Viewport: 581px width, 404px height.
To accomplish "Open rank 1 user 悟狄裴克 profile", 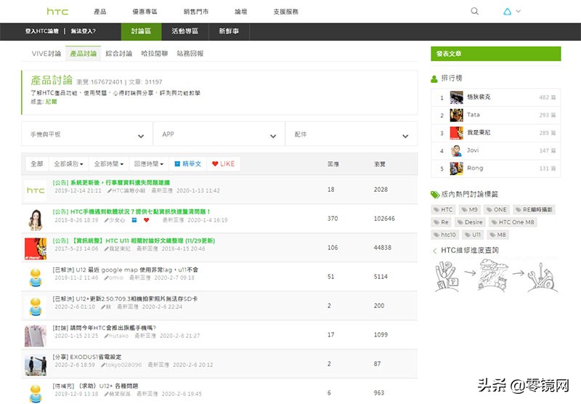I will pyautogui.click(x=479, y=97).
